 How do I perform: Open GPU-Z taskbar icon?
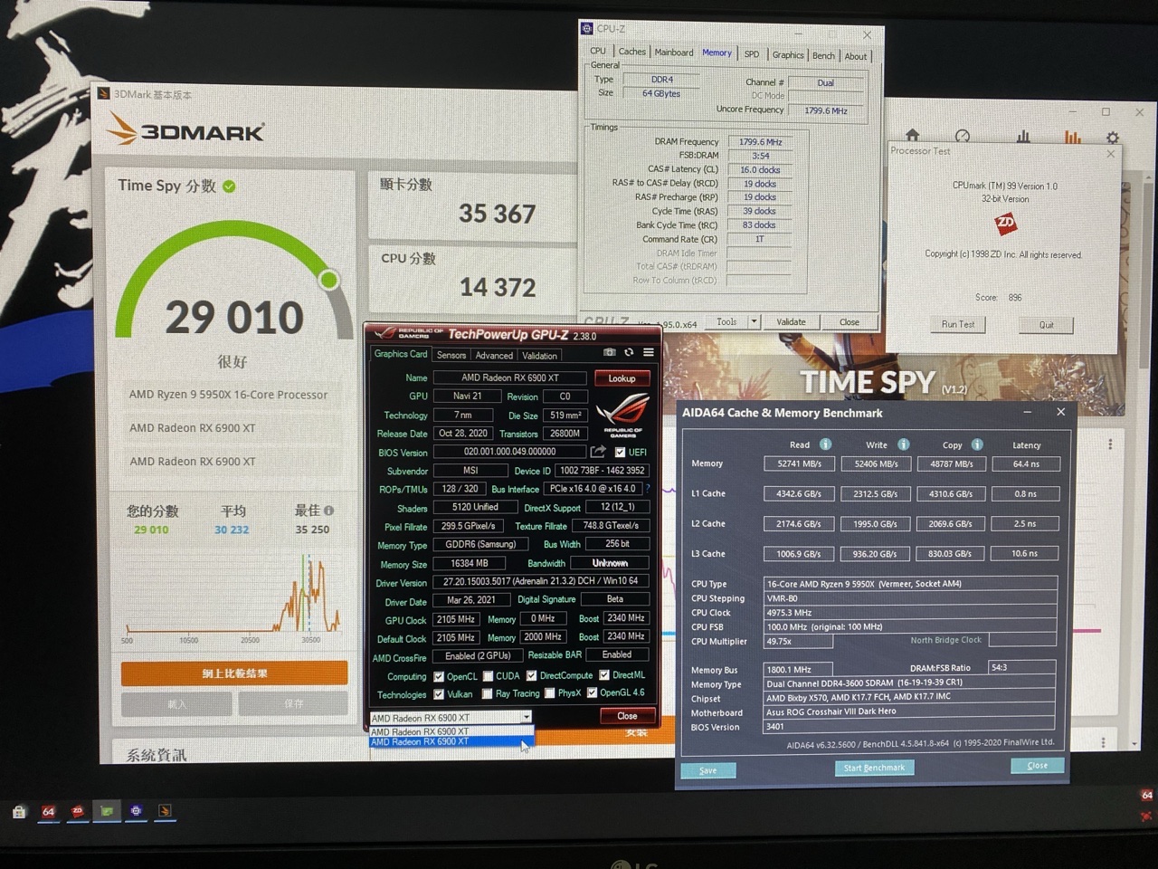tap(107, 812)
